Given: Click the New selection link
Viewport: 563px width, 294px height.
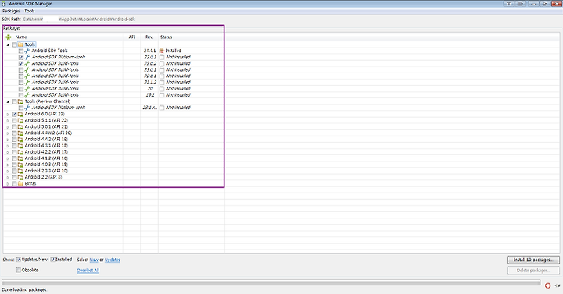Looking at the screenshot, I should (94, 260).
